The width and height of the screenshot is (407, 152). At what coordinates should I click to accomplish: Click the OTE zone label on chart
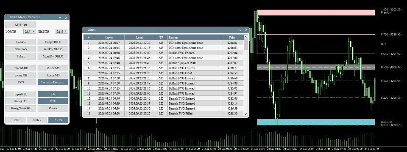[383, 44]
